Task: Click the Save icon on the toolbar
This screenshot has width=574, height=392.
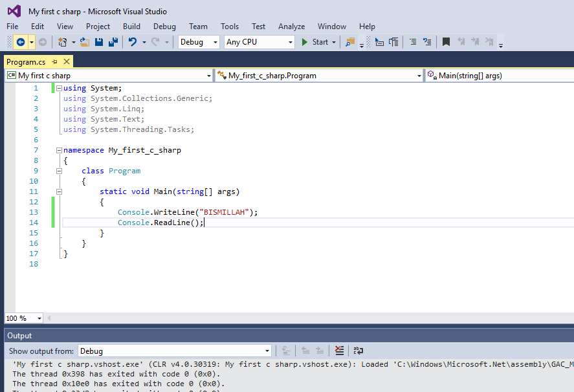Action: click(x=98, y=41)
